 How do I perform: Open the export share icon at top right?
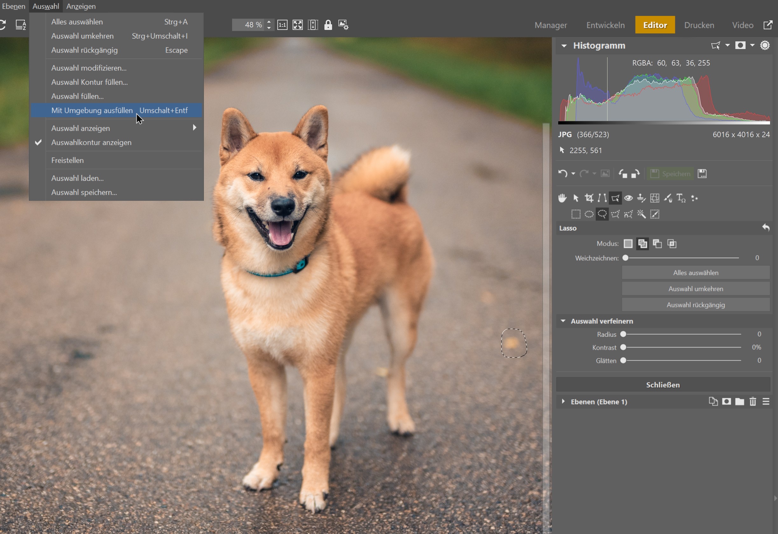(768, 25)
